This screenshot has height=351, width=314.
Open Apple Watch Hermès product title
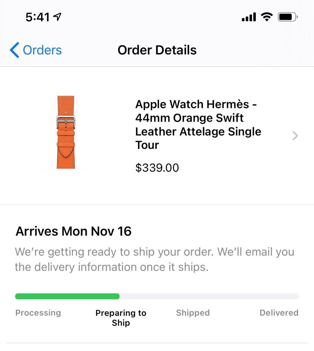198,124
